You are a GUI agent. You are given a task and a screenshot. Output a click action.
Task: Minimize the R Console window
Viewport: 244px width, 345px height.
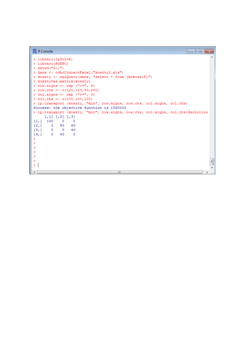[191, 51]
